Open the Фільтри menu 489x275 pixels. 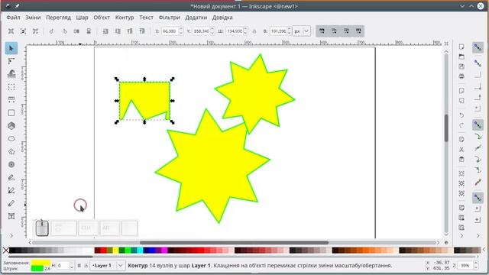click(170, 18)
